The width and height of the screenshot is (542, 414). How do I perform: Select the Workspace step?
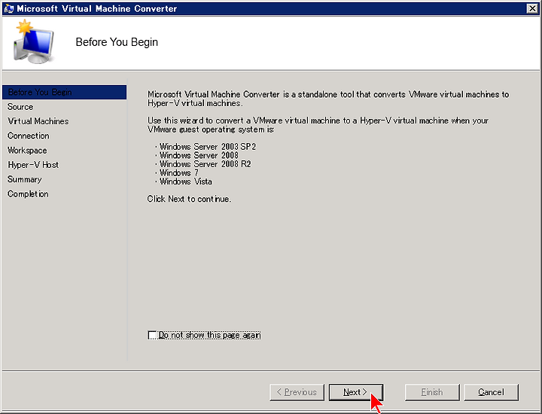[x=27, y=151]
